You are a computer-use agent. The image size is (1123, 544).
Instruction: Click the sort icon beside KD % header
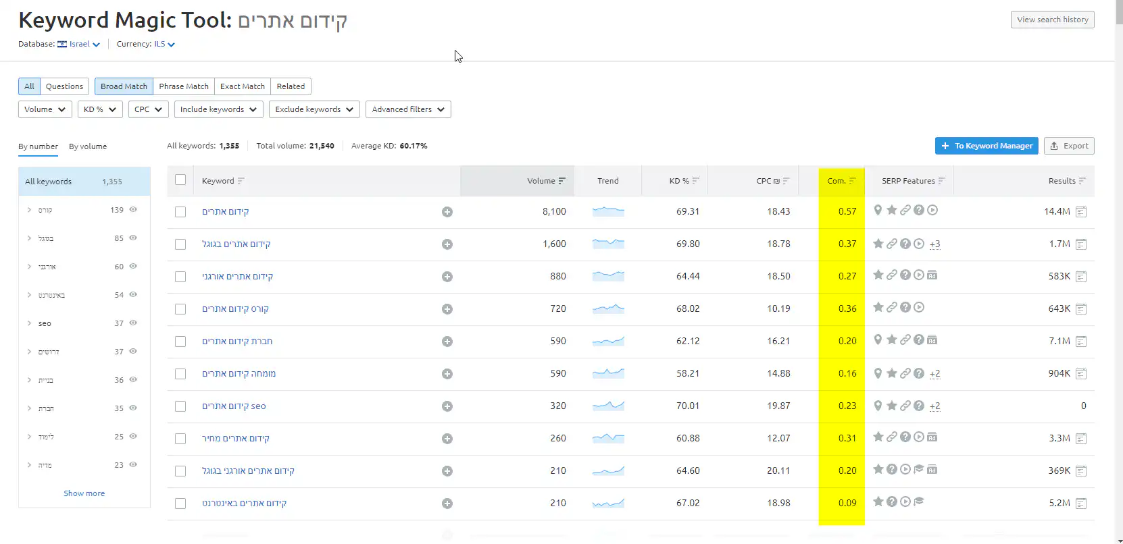(695, 181)
